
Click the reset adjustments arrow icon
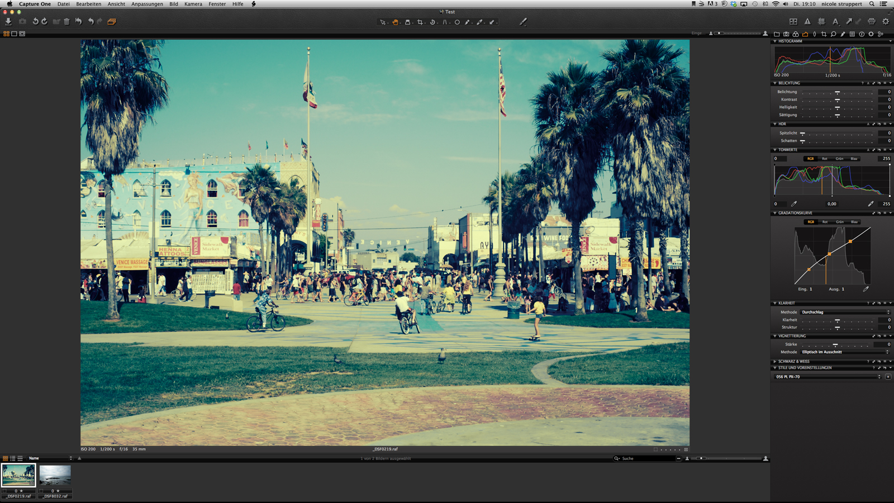pyautogui.click(x=79, y=21)
